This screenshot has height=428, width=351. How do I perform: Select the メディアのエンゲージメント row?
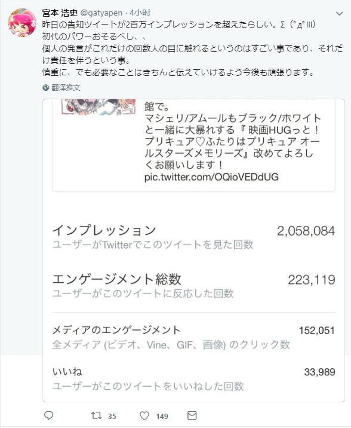point(193,337)
